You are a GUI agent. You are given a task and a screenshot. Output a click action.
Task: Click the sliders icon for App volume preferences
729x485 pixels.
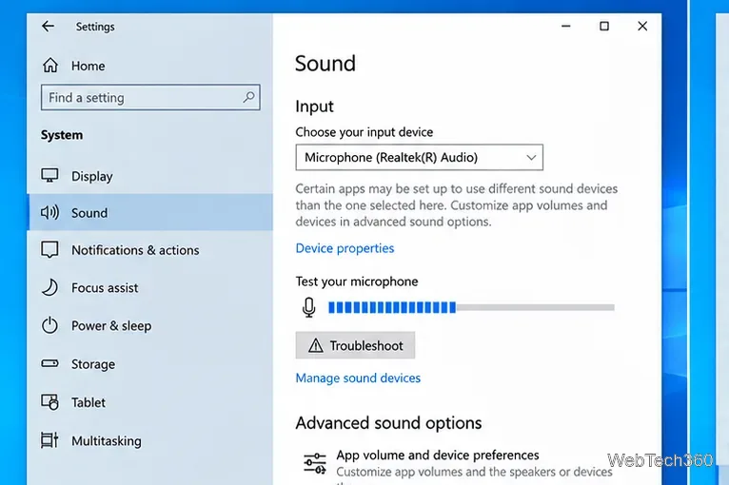pyautogui.click(x=315, y=463)
